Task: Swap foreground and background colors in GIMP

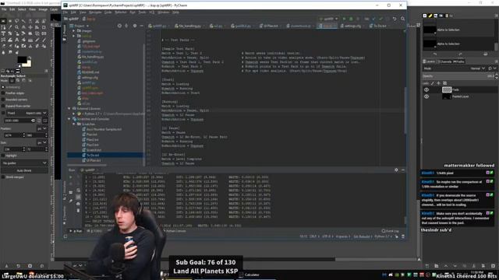Action: [x=30, y=58]
